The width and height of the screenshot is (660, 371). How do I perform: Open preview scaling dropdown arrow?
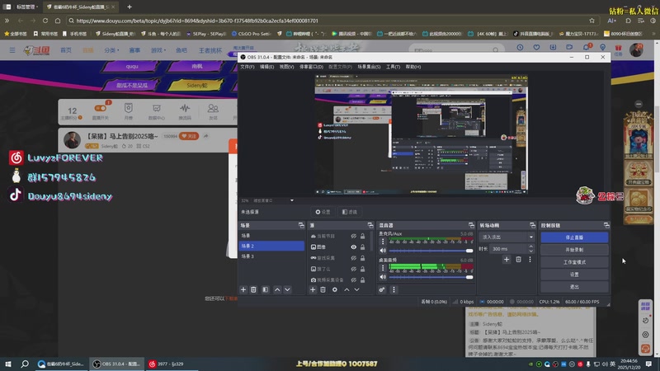(x=292, y=200)
